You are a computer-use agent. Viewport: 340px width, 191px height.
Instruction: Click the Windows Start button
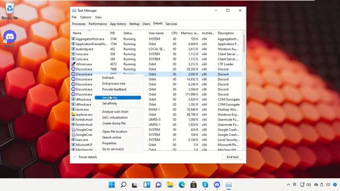[x=112, y=185]
